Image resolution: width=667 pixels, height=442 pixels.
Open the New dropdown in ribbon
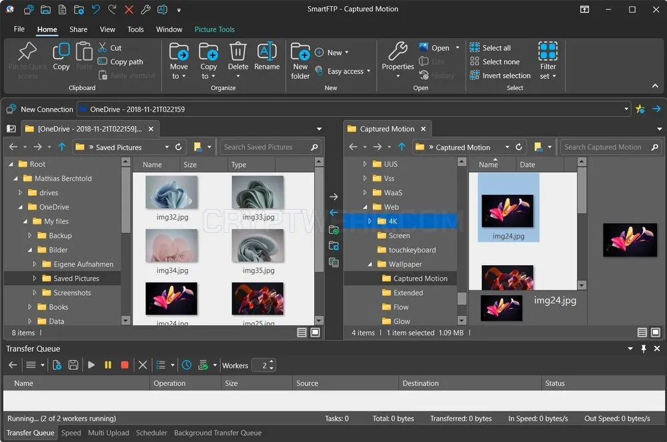pos(331,52)
